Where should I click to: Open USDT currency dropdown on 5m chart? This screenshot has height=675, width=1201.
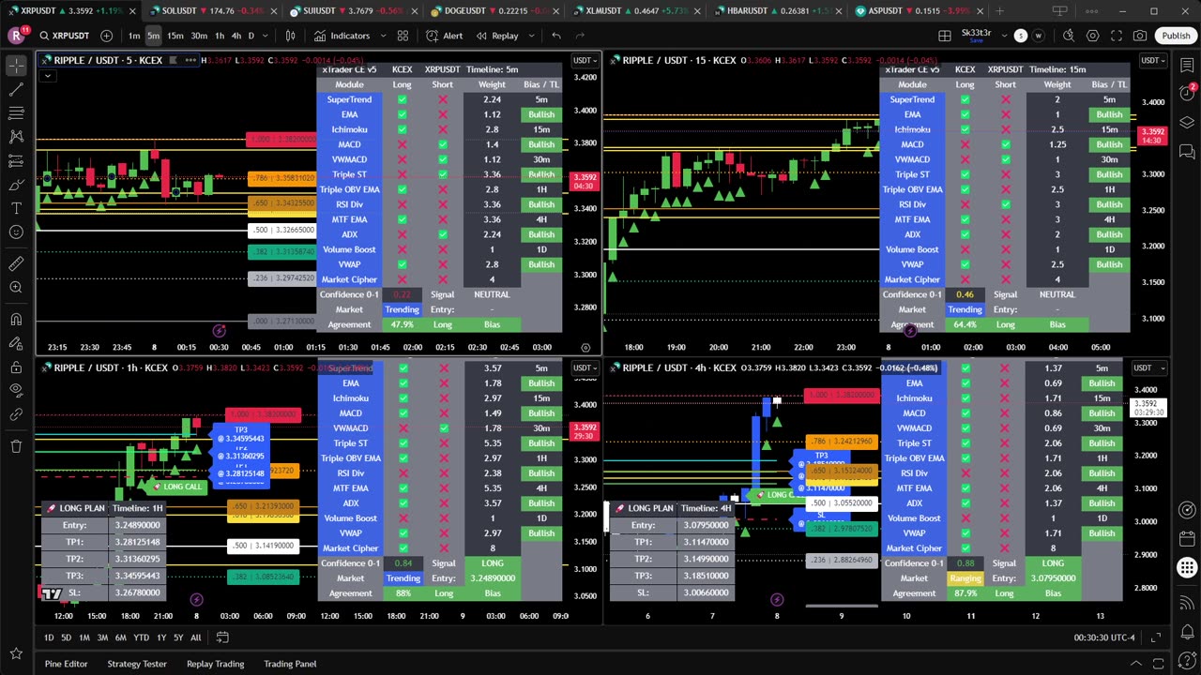click(585, 60)
